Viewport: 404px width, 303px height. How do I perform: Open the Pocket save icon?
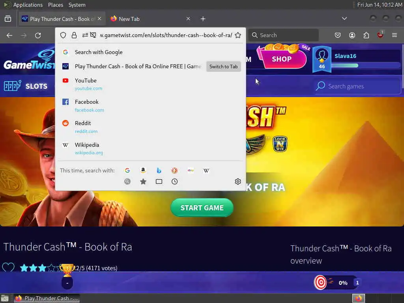338,35
